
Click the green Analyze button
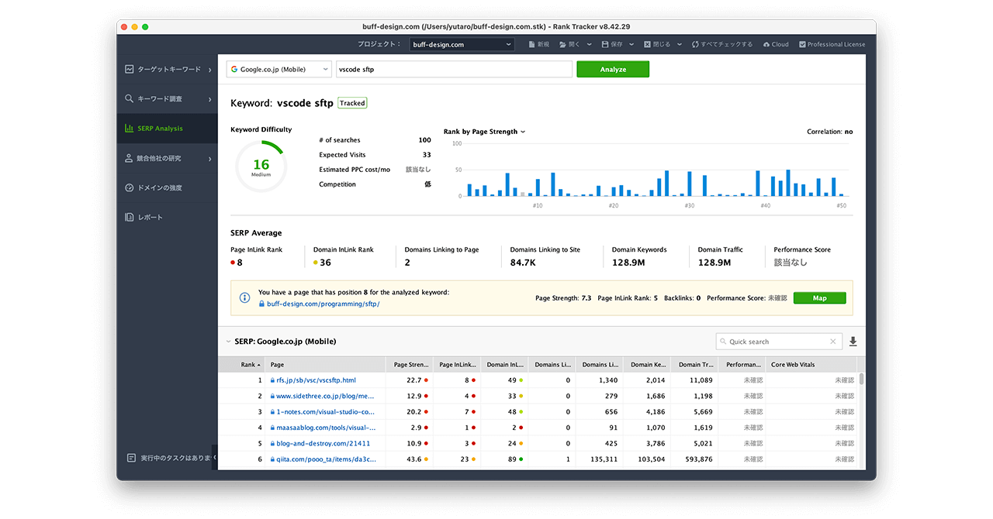tap(612, 70)
